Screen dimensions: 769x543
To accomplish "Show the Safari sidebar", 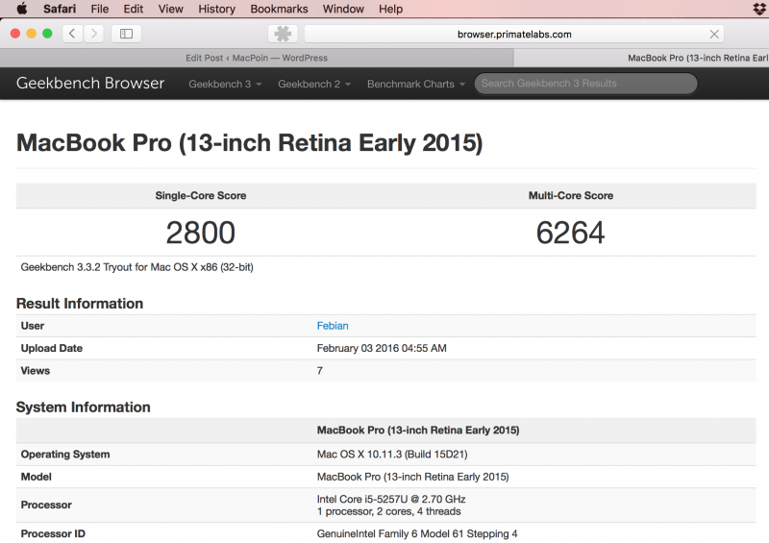I will pyautogui.click(x=126, y=34).
